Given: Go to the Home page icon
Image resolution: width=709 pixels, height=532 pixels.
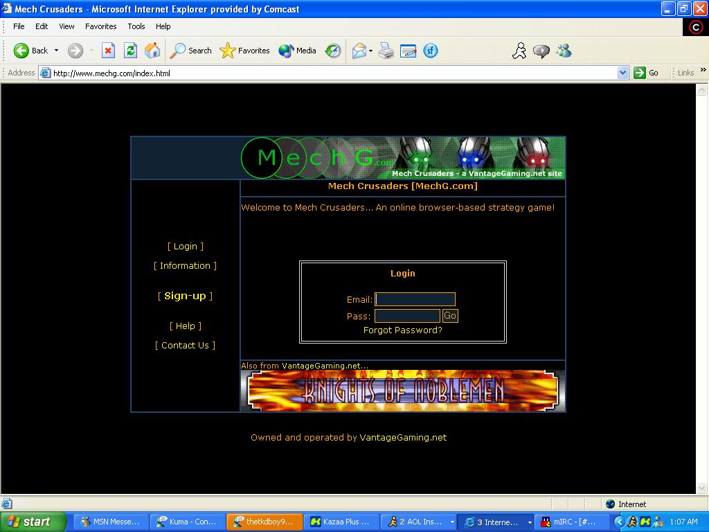Looking at the screenshot, I should 152,51.
